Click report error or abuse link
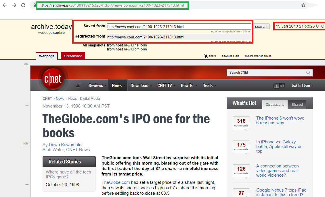This screenshot has height=197, width=325. click(258, 56)
